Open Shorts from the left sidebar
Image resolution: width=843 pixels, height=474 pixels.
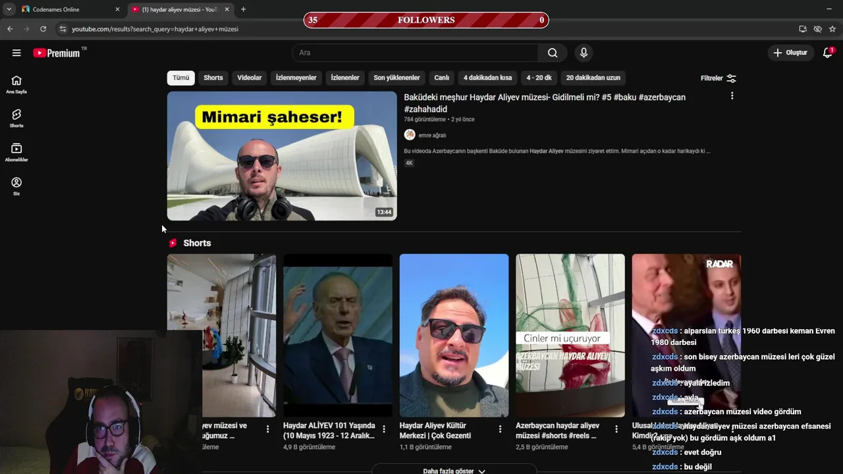[16, 118]
